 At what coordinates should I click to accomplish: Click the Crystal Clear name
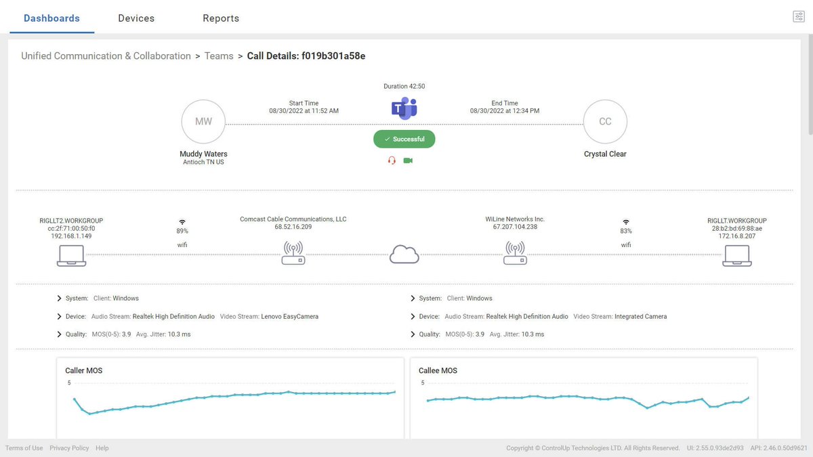click(605, 154)
